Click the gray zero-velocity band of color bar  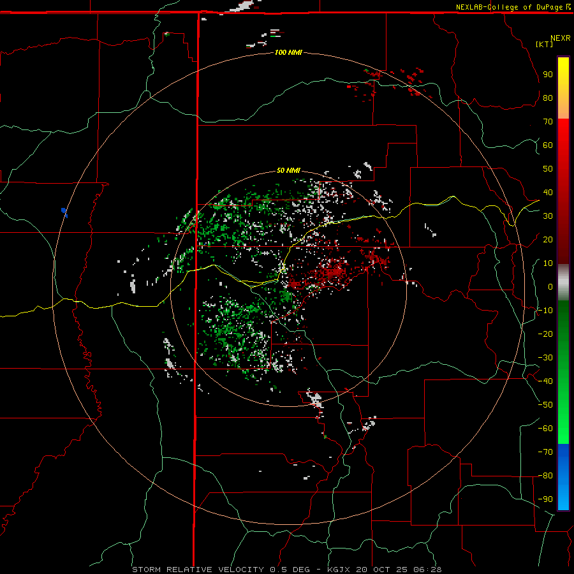click(563, 282)
